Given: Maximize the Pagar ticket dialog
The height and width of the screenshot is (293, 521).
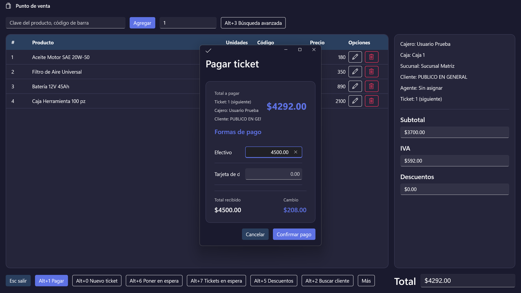Looking at the screenshot, I should [300, 49].
